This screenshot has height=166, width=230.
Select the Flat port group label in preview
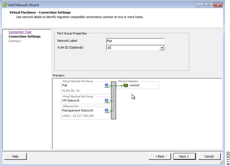[65, 85]
